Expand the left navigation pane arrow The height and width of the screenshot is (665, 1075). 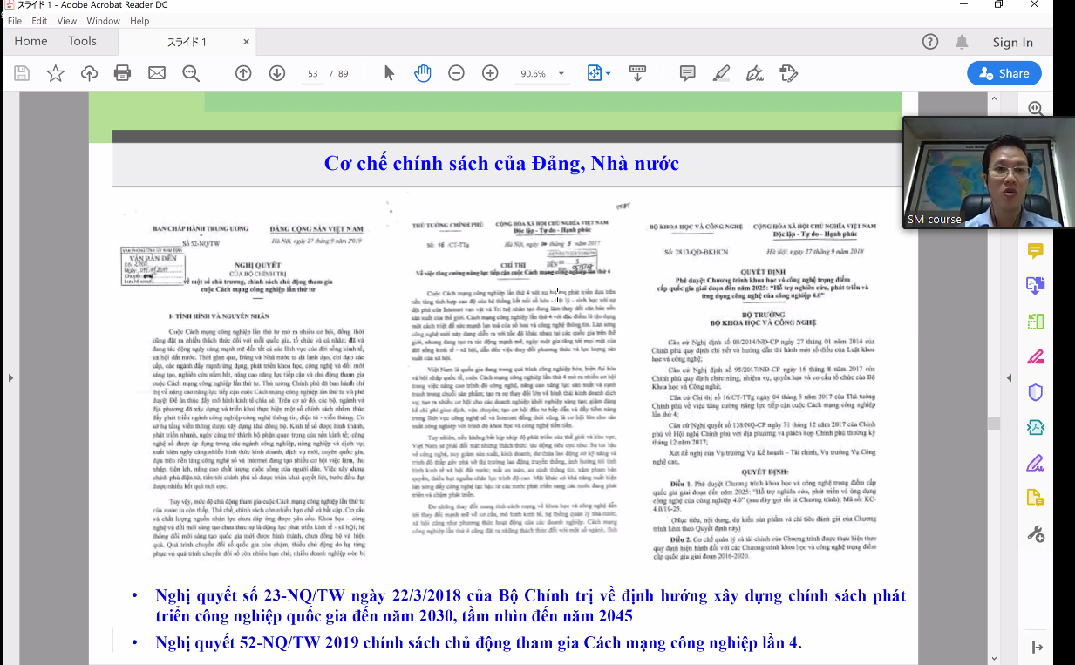10,377
